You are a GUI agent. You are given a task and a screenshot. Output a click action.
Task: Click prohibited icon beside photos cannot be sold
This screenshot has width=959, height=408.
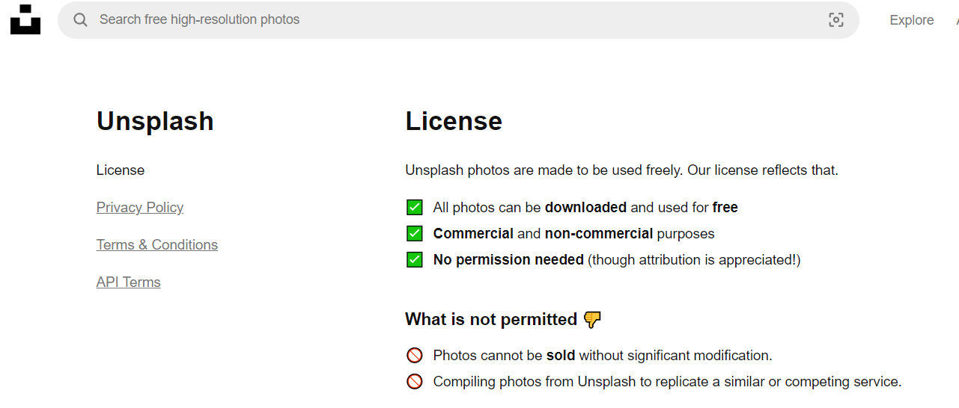click(x=415, y=355)
